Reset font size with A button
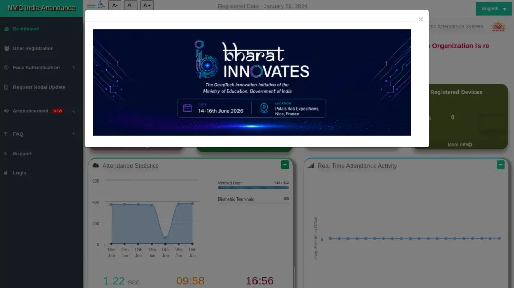514x288 pixels. tap(130, 5)
